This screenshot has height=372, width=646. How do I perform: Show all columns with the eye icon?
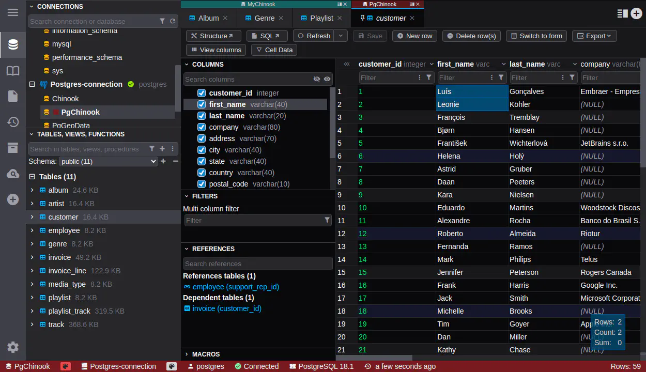327,79
